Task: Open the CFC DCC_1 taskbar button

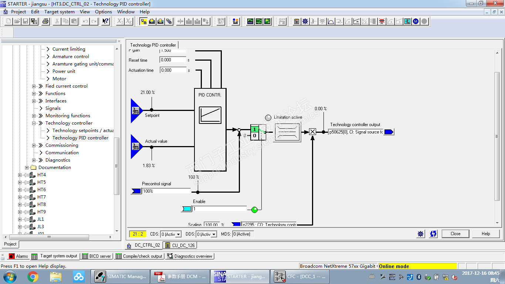Action: point(300,277)
